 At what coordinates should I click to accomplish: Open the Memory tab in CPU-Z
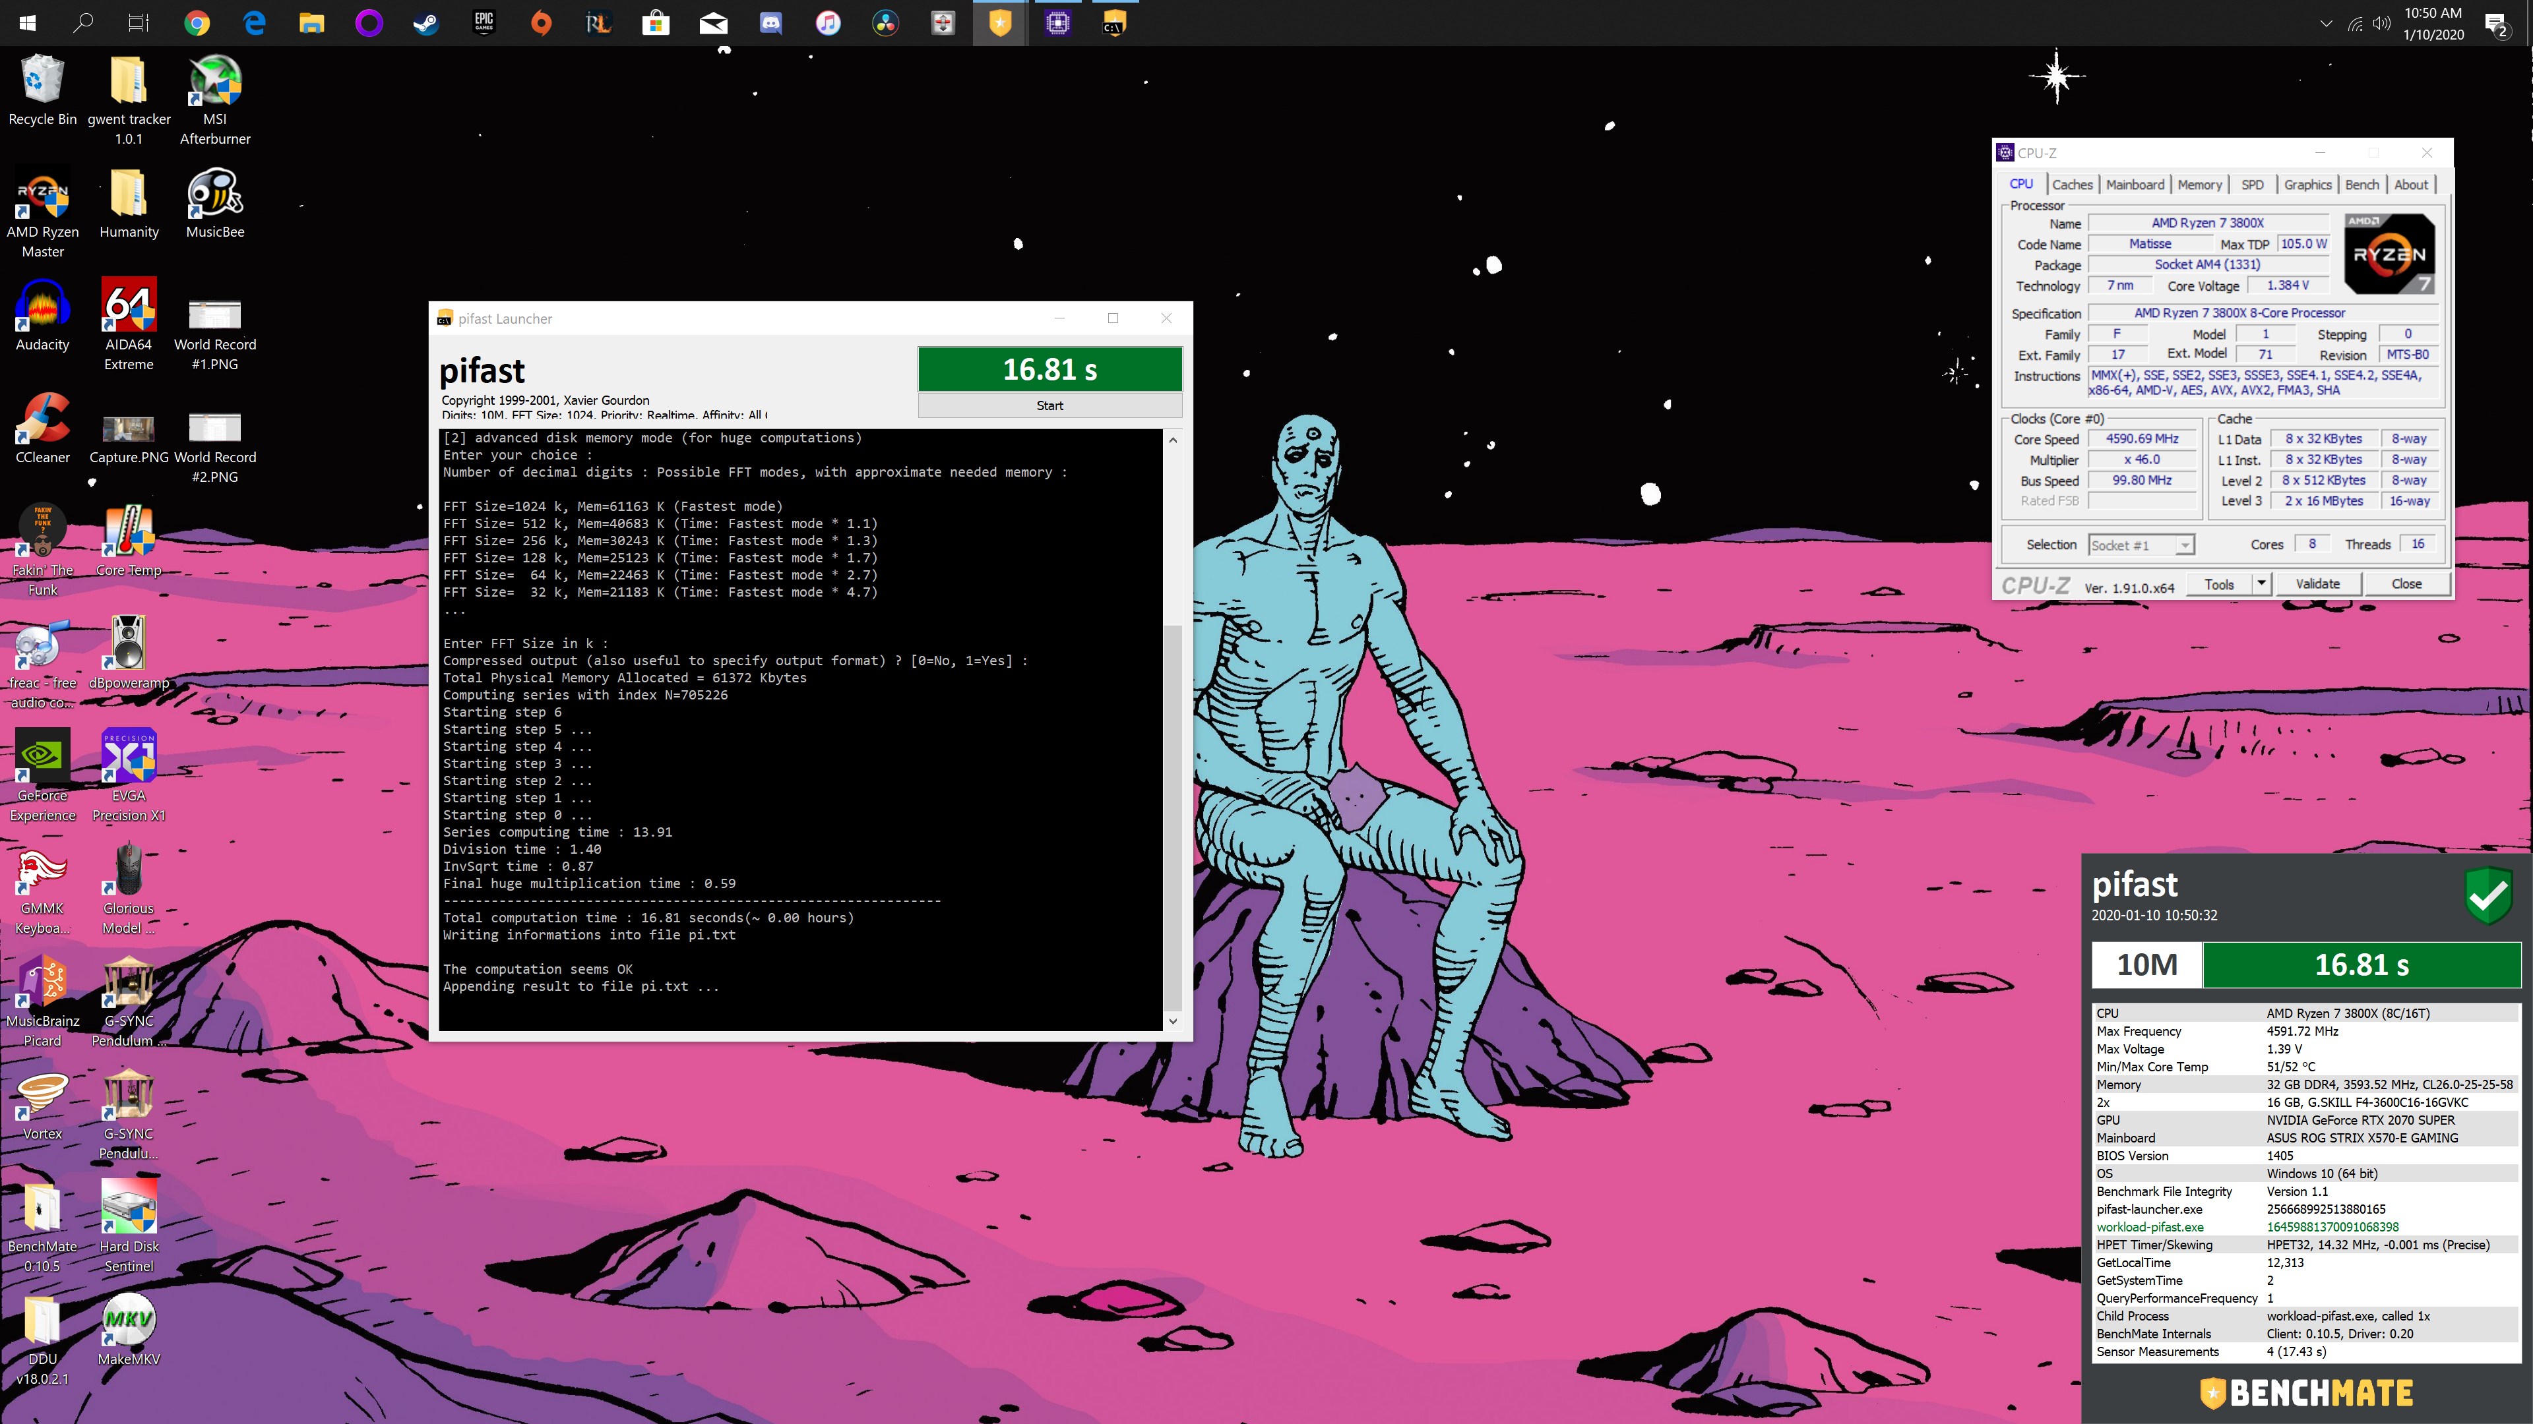tap(2199, 185)
